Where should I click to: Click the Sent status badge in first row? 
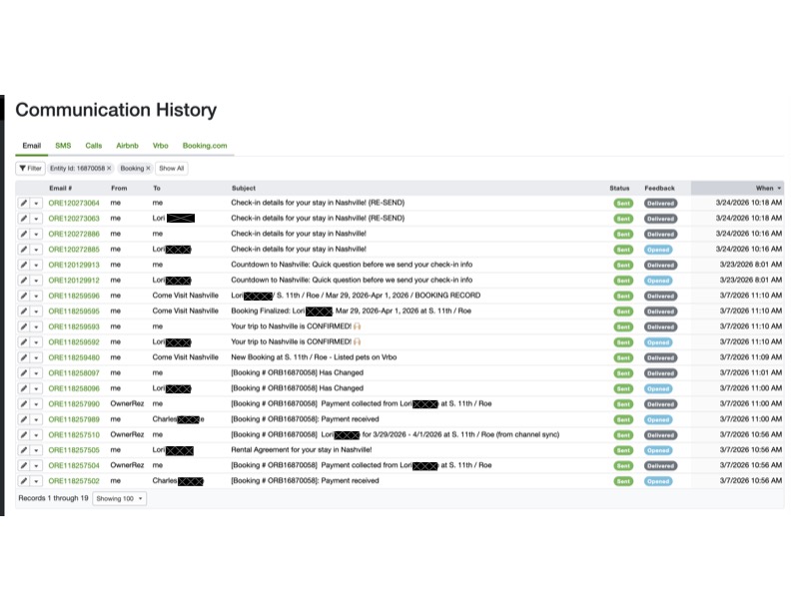(x=622, y=203)
